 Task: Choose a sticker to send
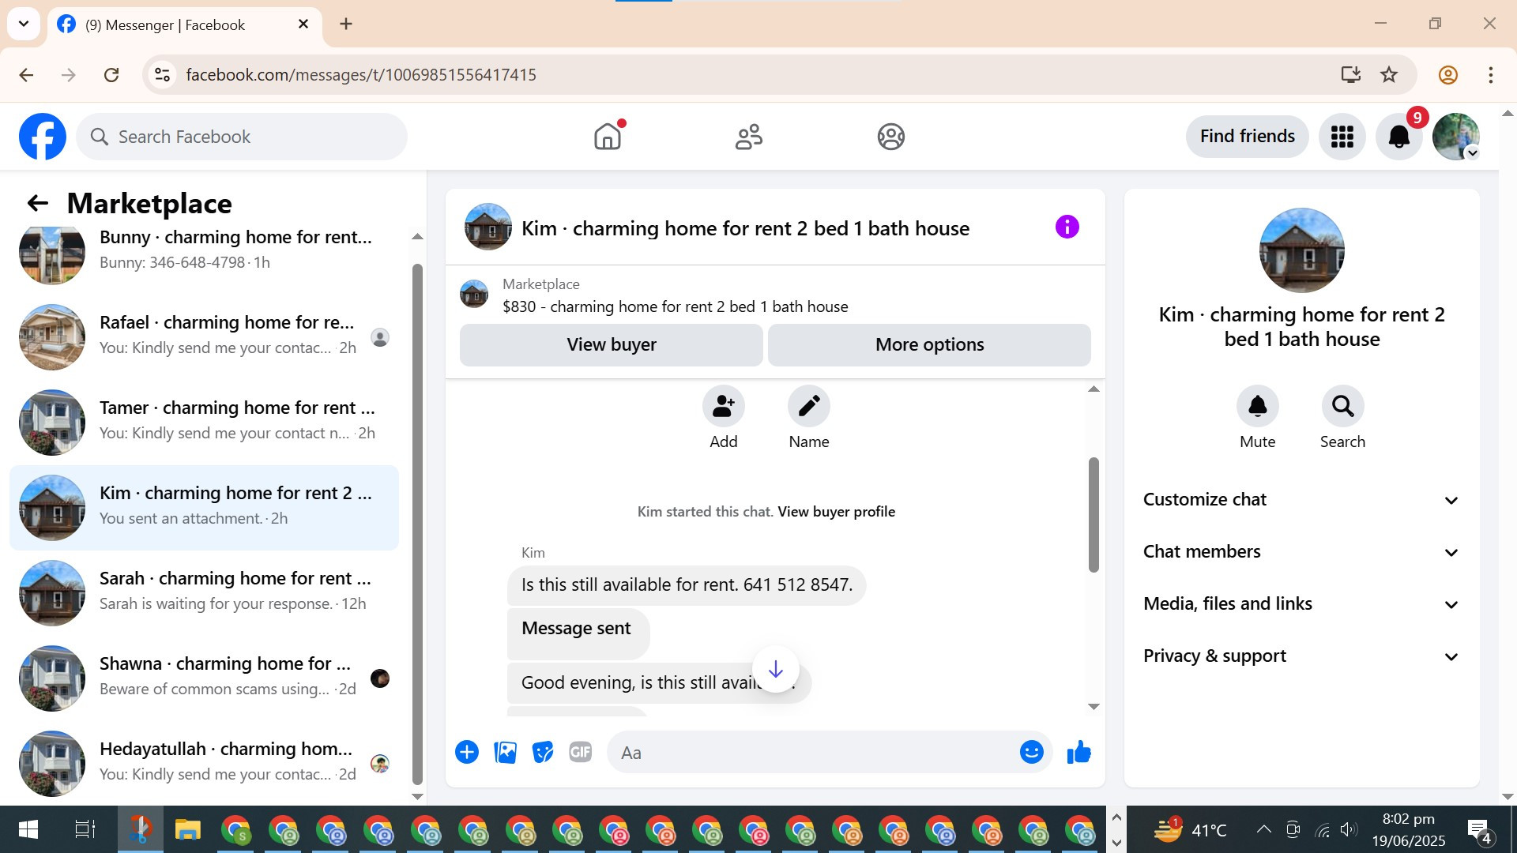tap(543, 752)
